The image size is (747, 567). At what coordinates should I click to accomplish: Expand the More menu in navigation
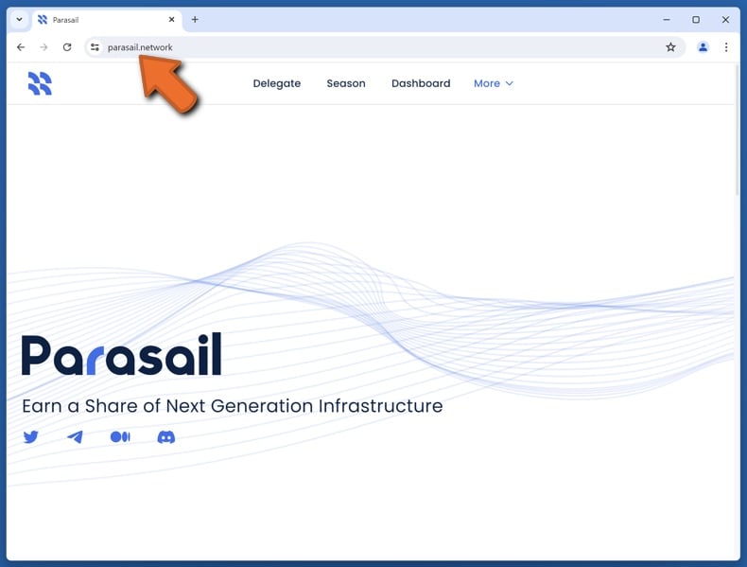coord(494,83)
